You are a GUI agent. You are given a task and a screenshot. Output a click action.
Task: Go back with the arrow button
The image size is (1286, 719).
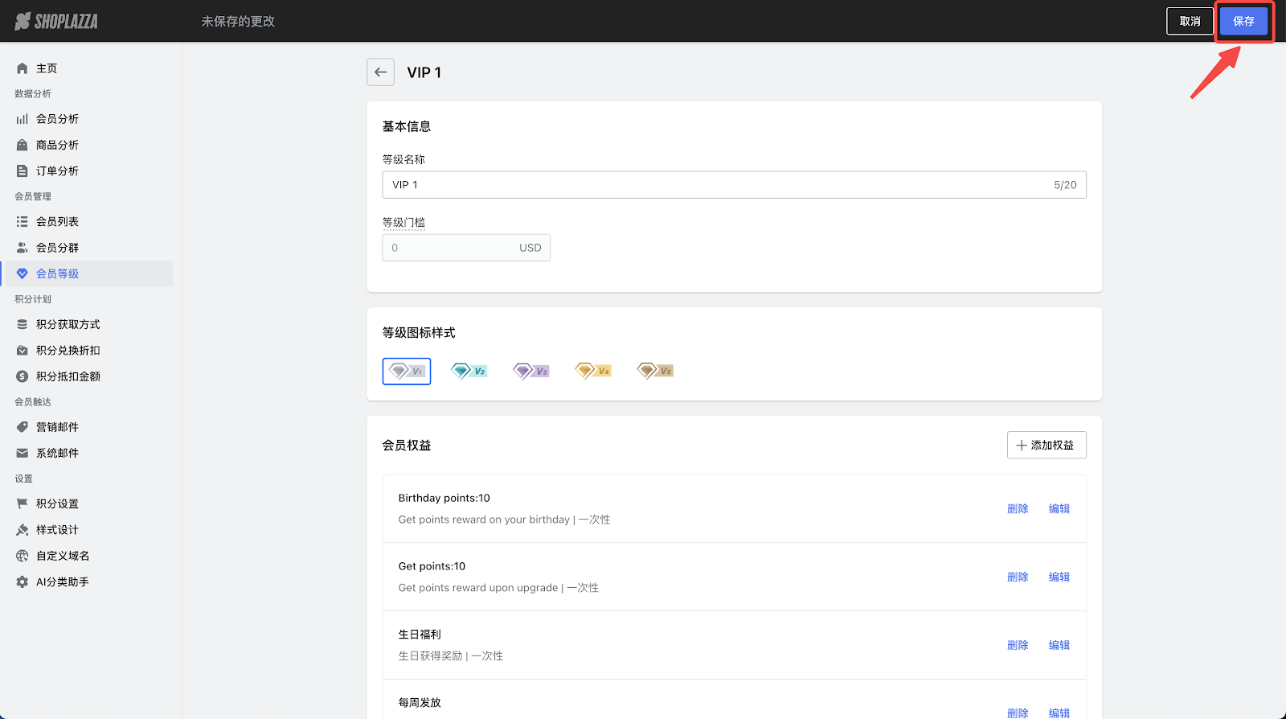coord(381,72)
